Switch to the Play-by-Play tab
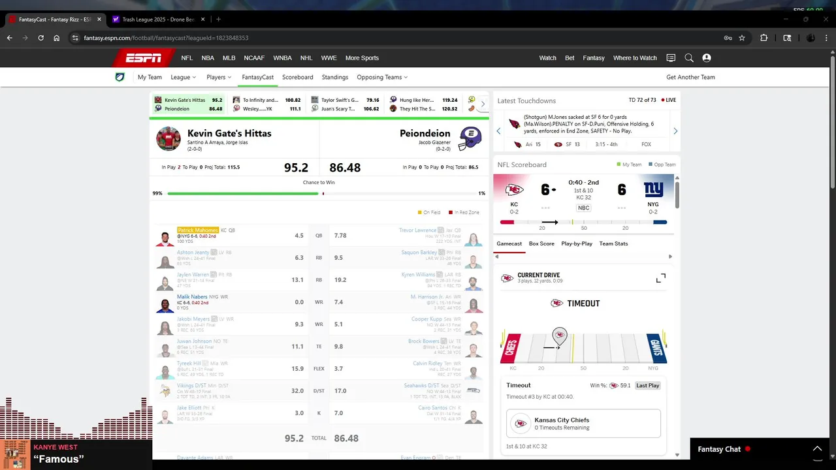The image size is (836, 470). point(577,243)
